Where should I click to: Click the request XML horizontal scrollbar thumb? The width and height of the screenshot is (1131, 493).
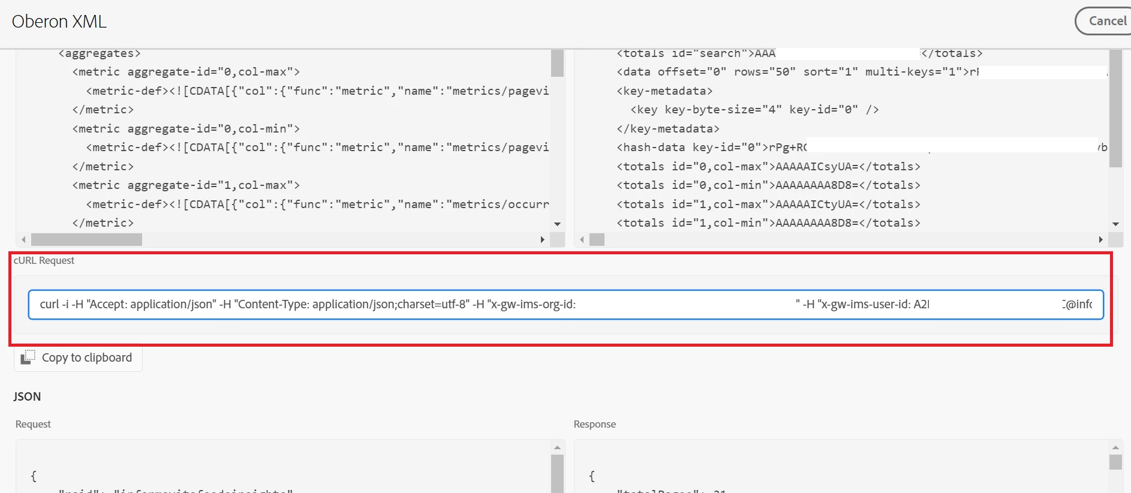point(86,240)
